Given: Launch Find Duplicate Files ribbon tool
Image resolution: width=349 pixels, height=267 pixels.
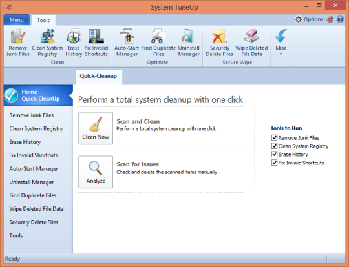Looking at the screenshot, I should [x=158, y=43].
